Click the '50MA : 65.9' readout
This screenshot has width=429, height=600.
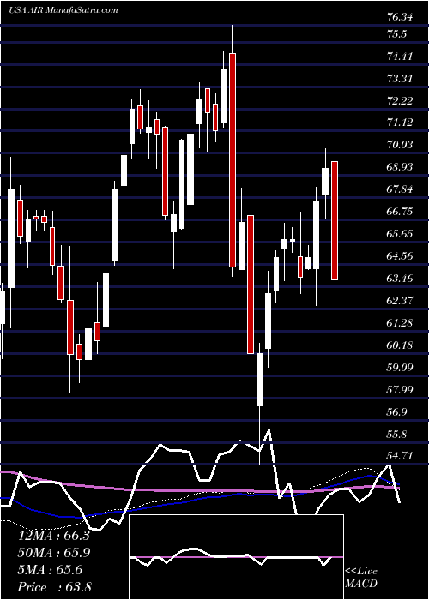[54, 553]
